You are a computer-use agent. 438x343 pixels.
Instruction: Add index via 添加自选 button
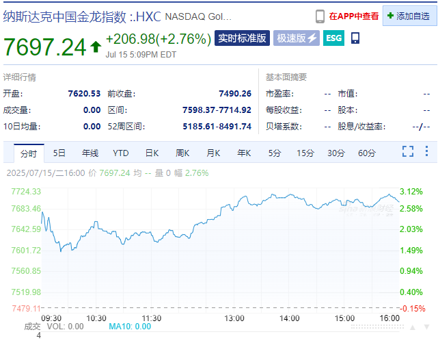pyautogui.click(x=410, y=16)
